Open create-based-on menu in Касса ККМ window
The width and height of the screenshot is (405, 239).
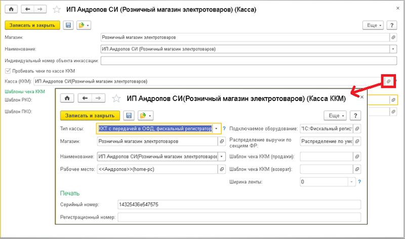[x=146, y=116]
